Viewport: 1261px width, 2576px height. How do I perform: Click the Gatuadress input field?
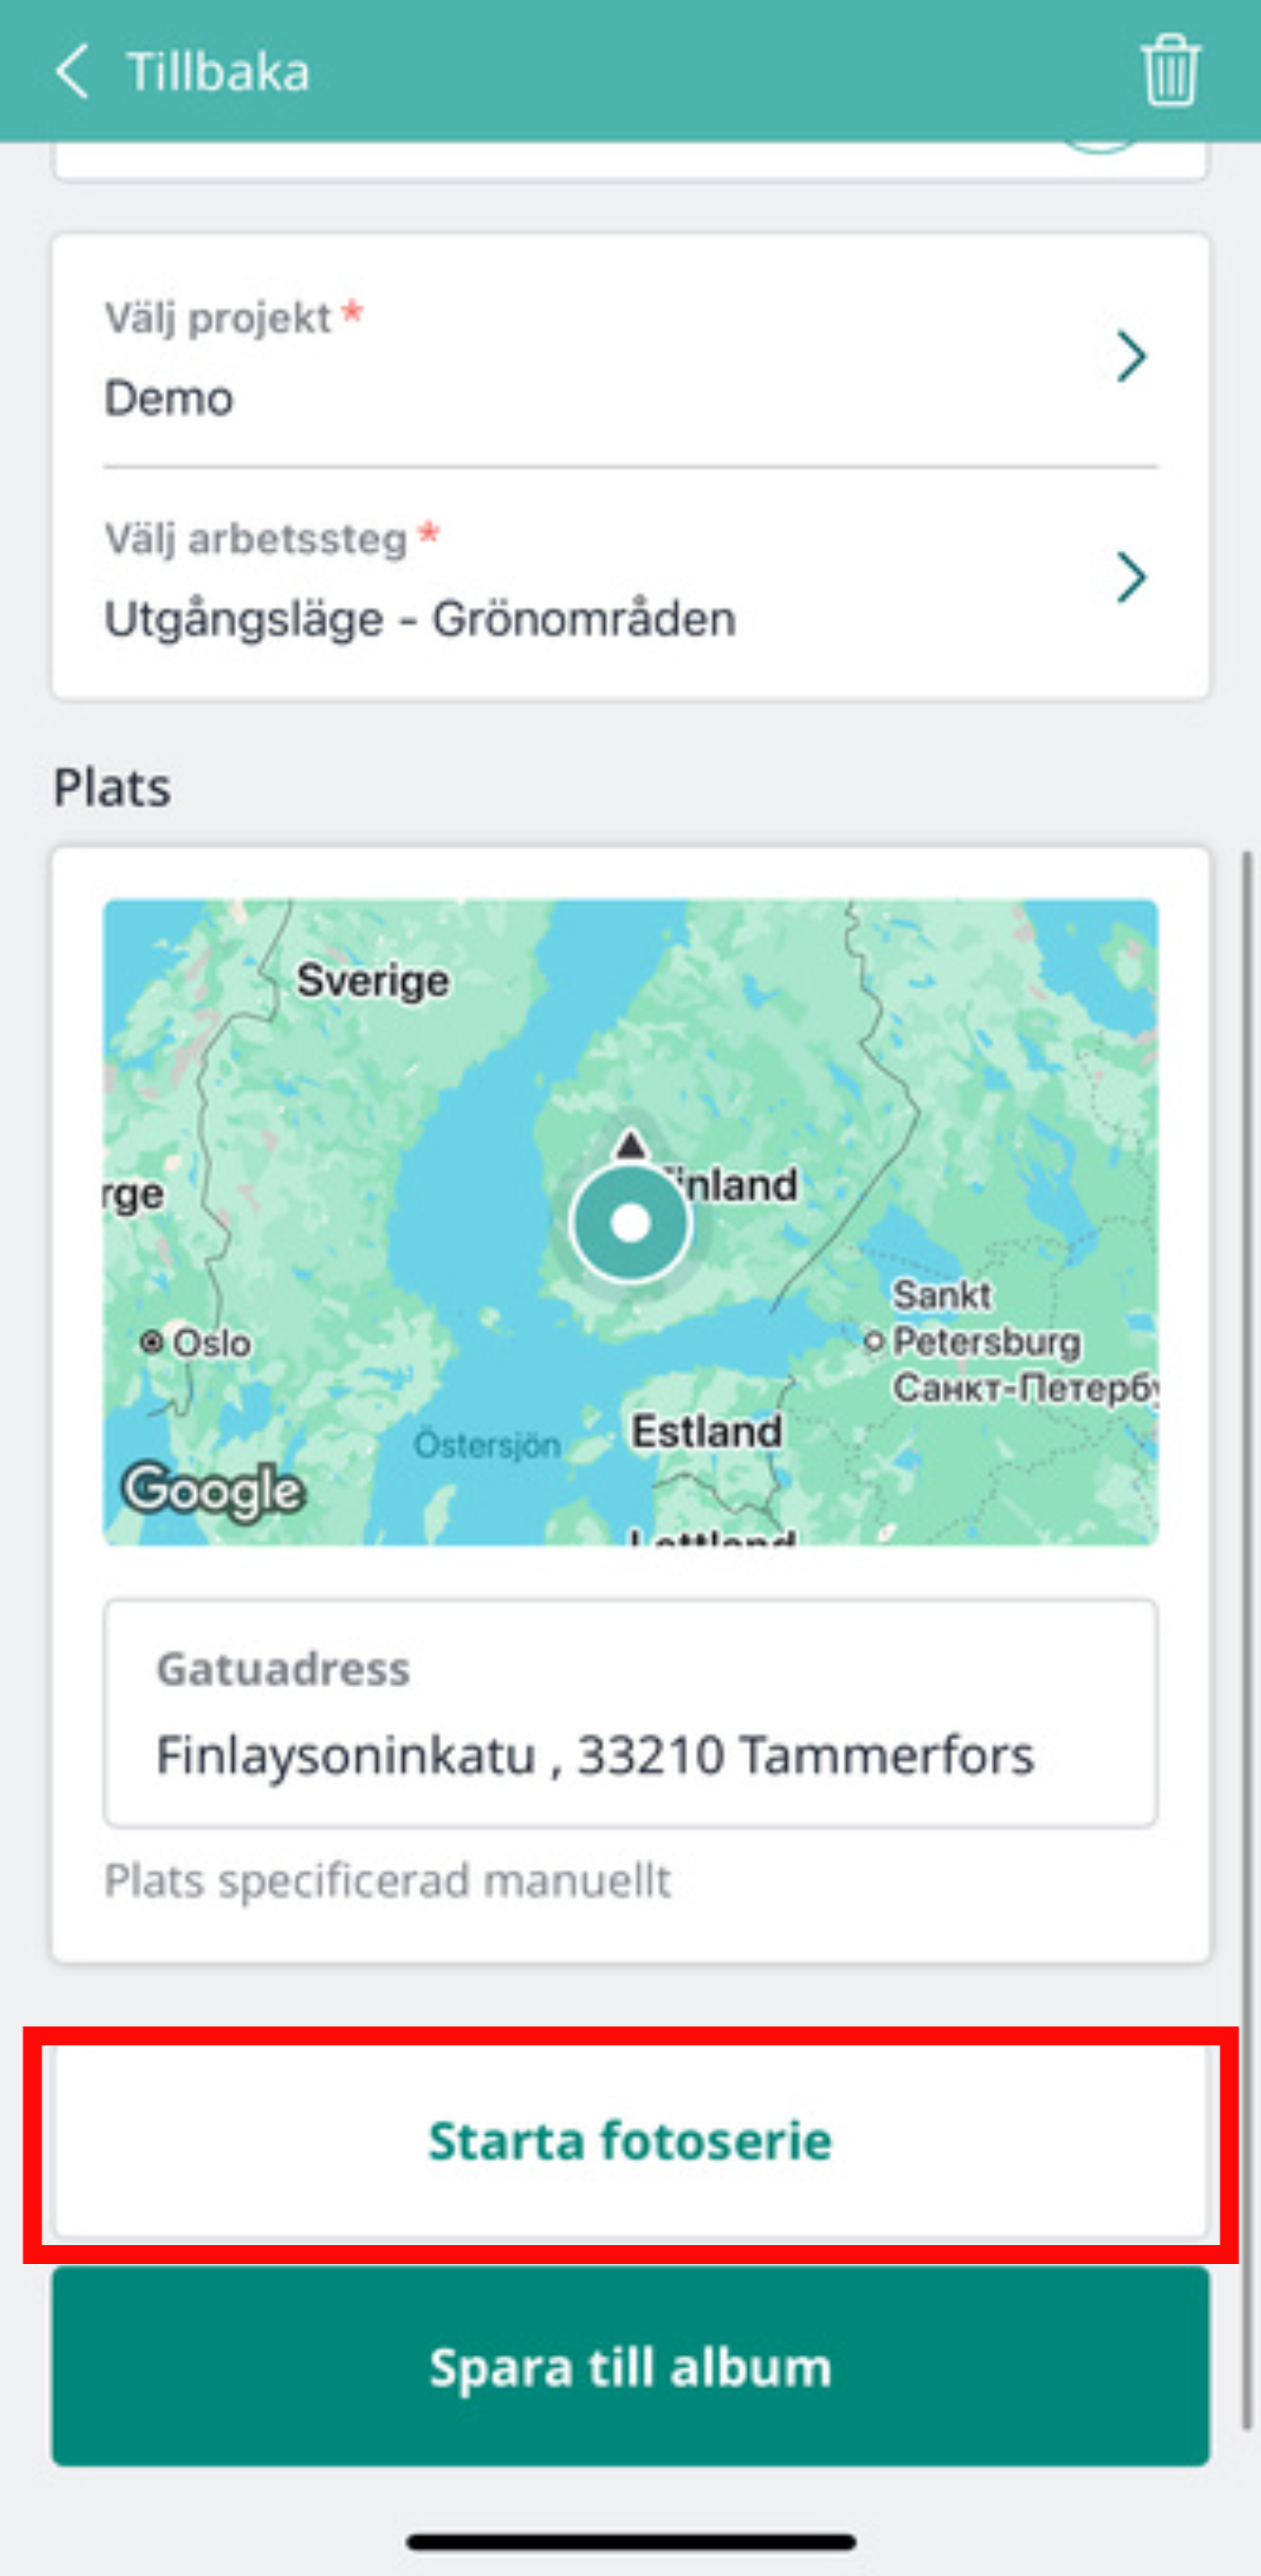pos(630,1713)
